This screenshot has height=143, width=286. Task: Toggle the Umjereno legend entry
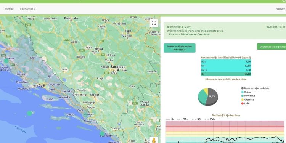(x=247, y=100)
